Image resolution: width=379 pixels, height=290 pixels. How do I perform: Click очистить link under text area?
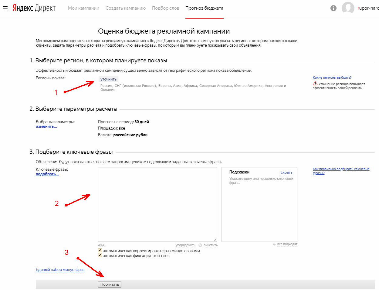pyautogui.click(x=211, y=245)
